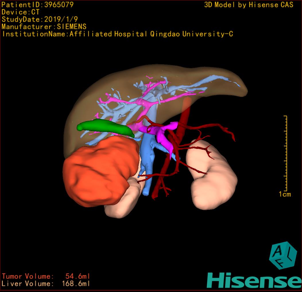This screenshot has width=302, height=292.
Task: Click the Tumor Volume 54.6ml readout
Action: click(x=46, y=276)
